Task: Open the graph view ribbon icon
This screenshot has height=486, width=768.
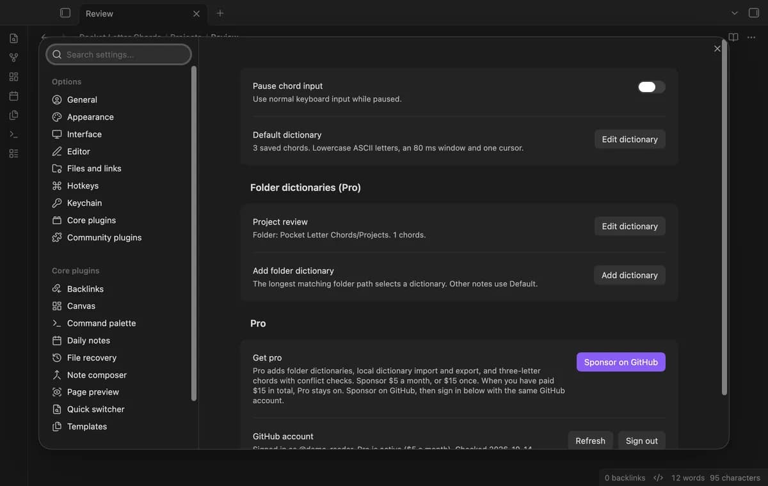Action: (13, 58)
